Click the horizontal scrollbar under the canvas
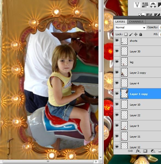Image resolution: width=161 pixels, height=164 pixels. [48, 162]
